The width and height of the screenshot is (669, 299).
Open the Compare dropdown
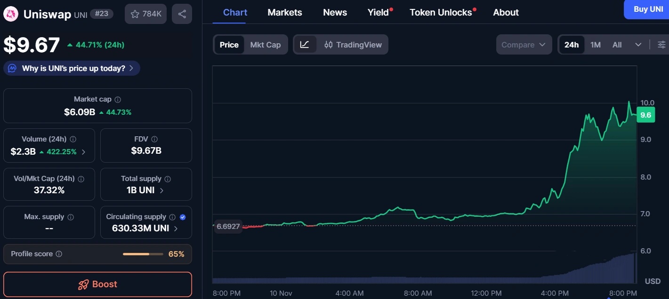(x=523, y=45)
